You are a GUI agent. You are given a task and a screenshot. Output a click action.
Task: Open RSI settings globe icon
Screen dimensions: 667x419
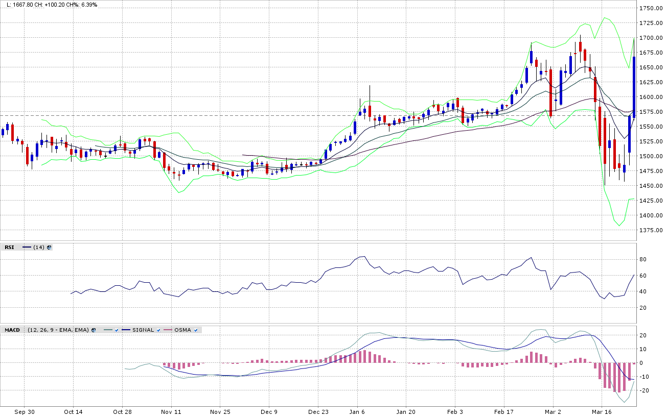coord(49,247)
